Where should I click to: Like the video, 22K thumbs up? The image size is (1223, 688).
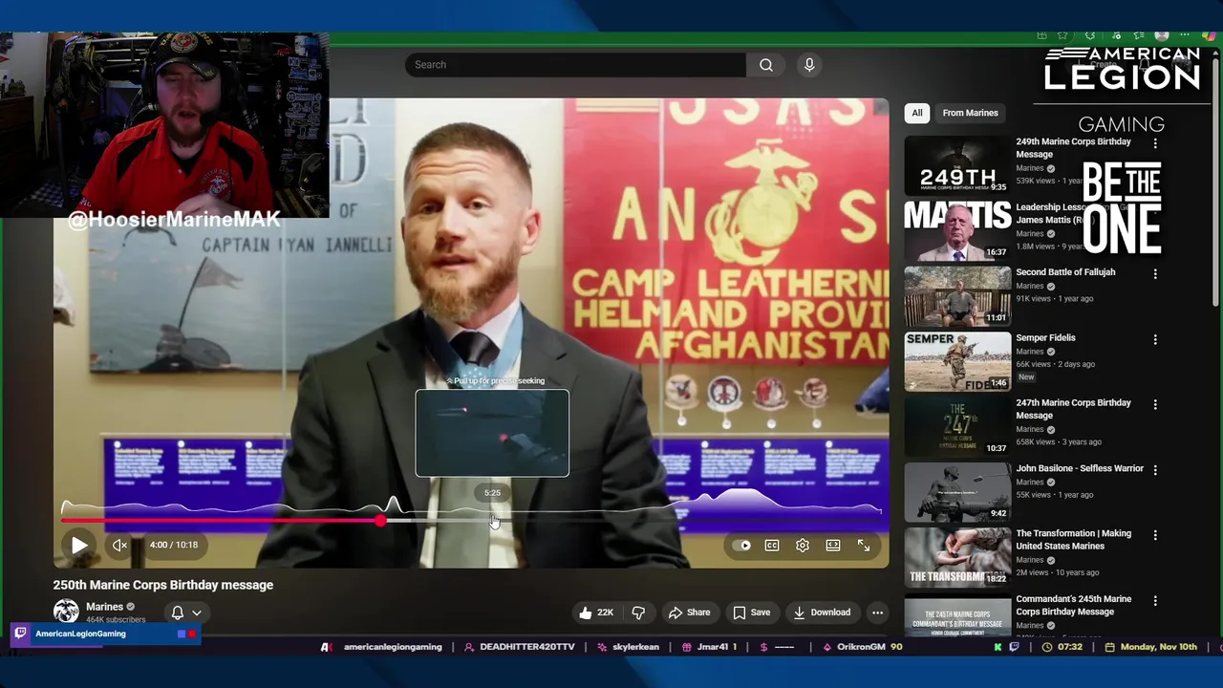coord(595,613)
